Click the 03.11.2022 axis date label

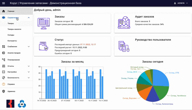(79, 100)
